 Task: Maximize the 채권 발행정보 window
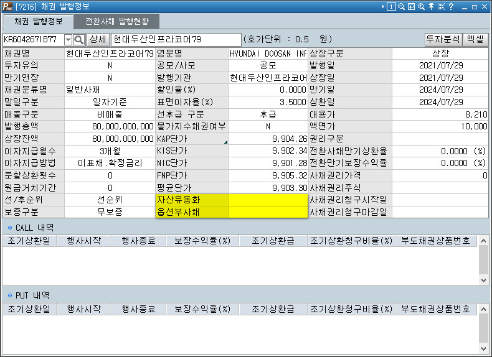tap(475, 7)
